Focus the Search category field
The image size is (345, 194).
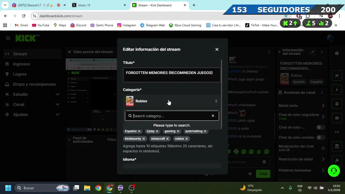coord(172,116)
